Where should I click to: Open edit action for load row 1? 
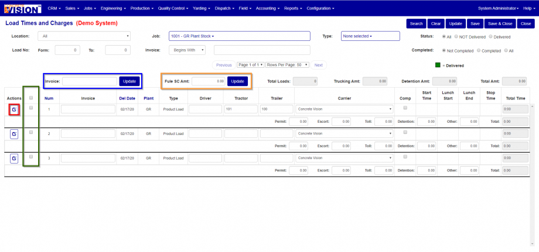tap(13, 109)
